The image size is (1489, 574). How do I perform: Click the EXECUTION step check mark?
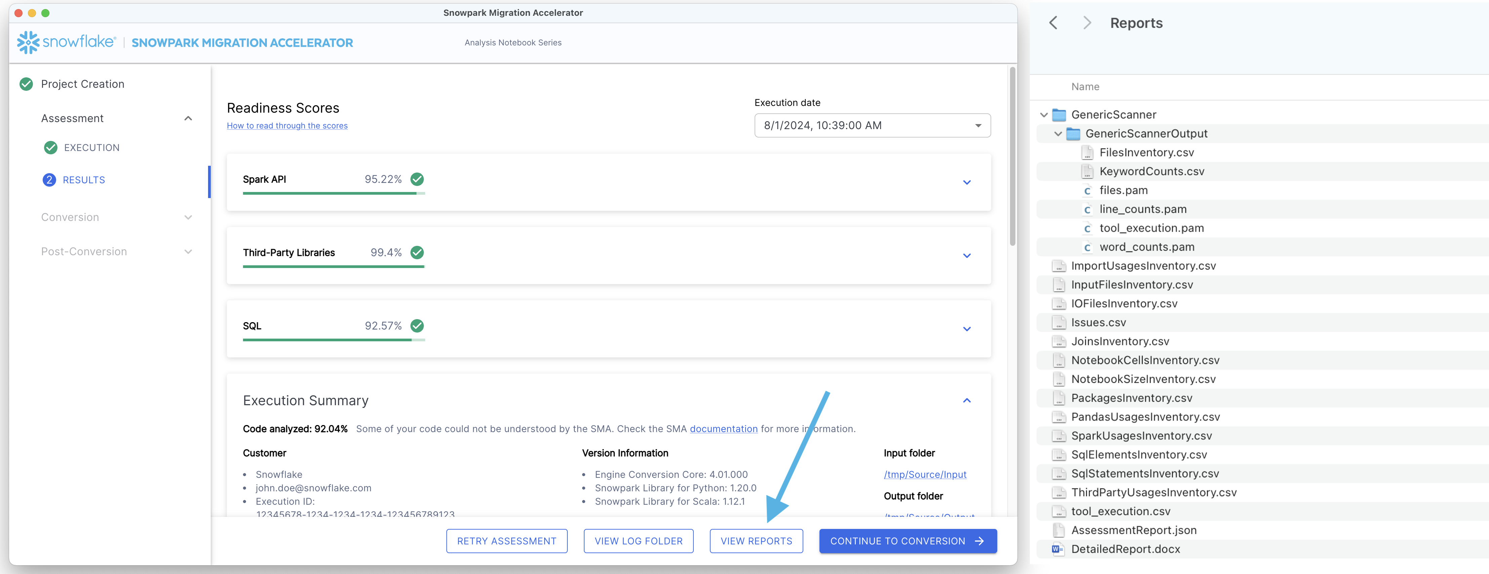pos(51,147)
